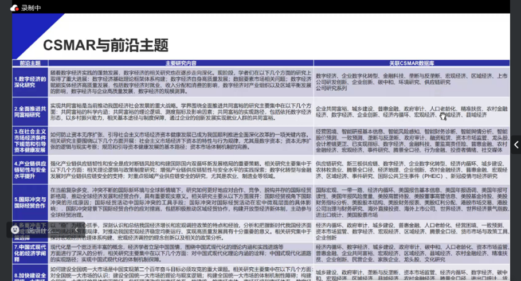Click the 主要研究内容 column header
The width and height of the screenshot is (521, 281).
tap(181, 63)
